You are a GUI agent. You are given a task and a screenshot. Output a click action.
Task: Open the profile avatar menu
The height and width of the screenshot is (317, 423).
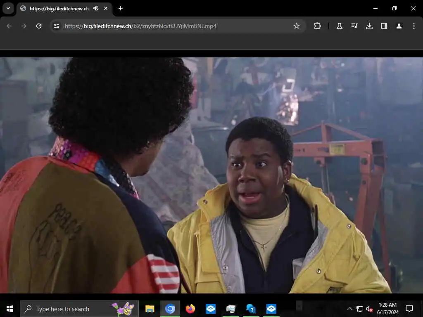click(x=399, y=26)
